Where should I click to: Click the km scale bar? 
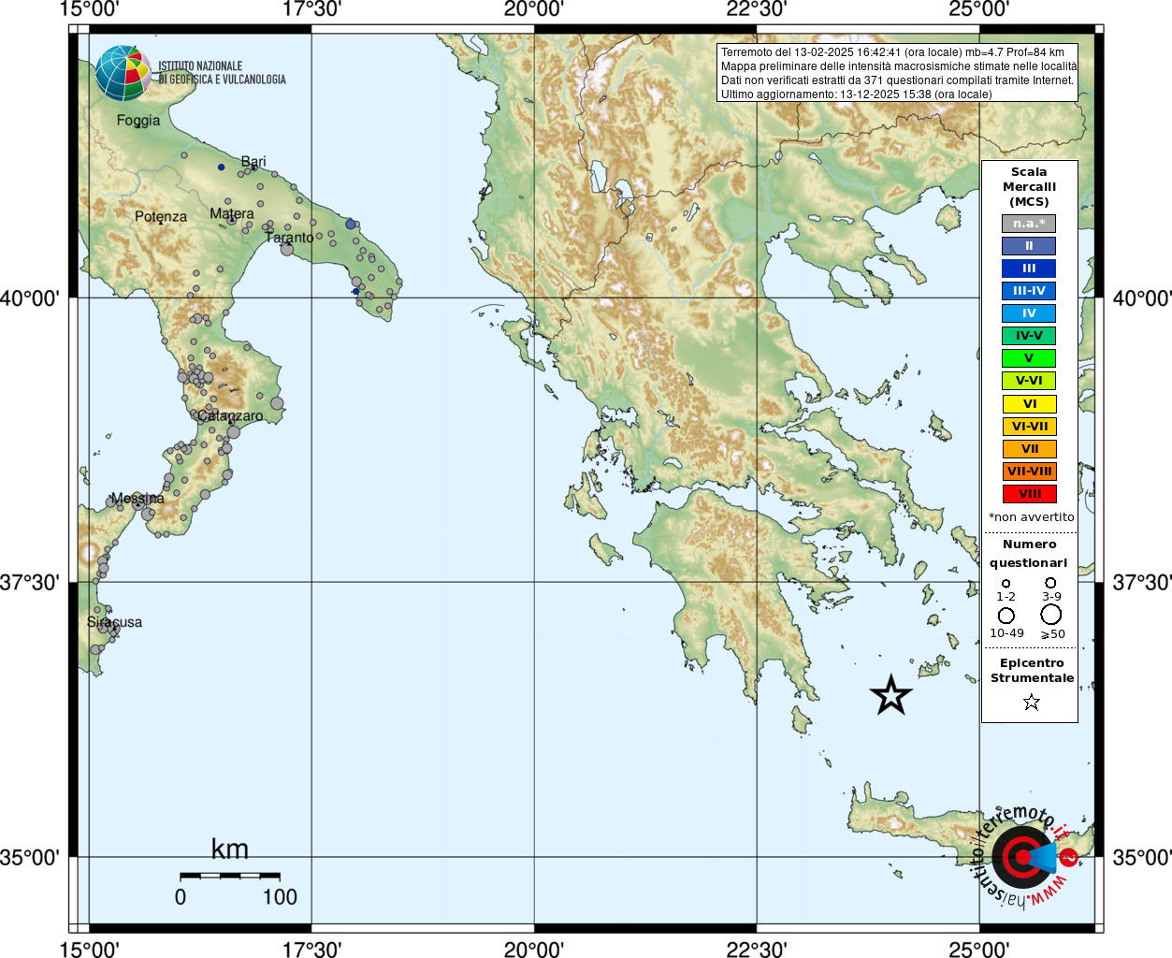pyautogui.click(x=230, y=876)
